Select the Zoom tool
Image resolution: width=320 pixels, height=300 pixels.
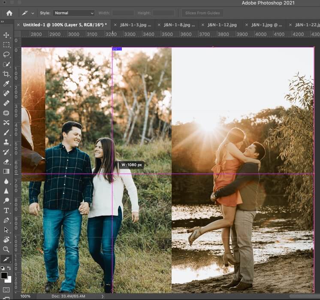pyautogui.click(x=6, y=249)
